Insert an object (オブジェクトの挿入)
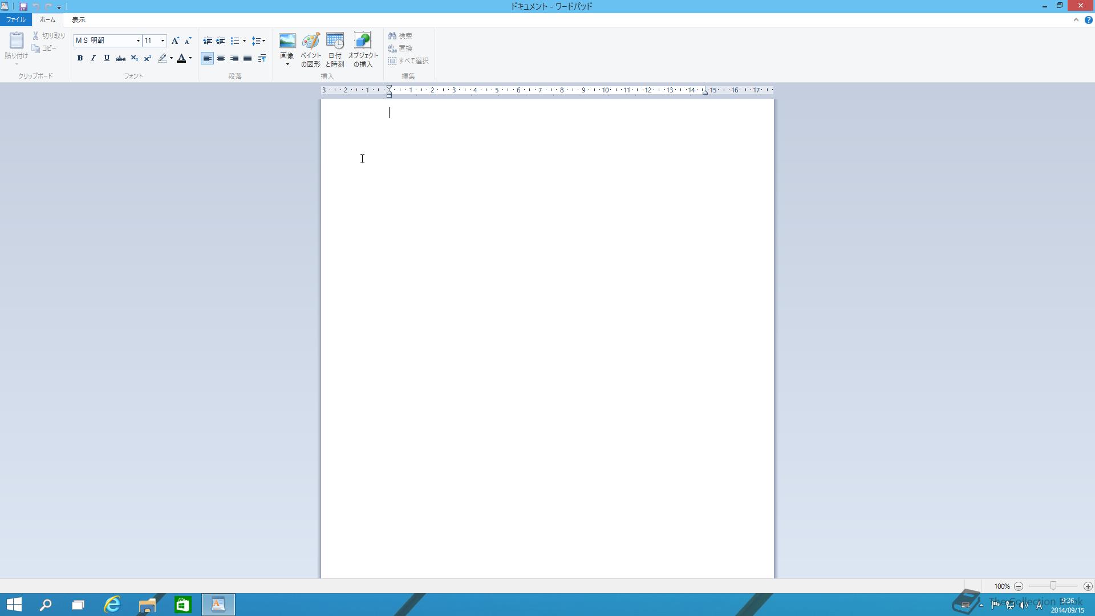Screen dimensions: 1095x616 point(363,50)
